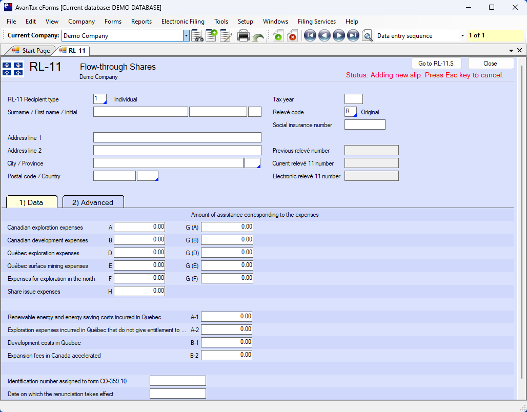Image resolution: width=527 pixels, height=412 pixels.
Task: Click the find company binoculars icon
Action: 197,36
